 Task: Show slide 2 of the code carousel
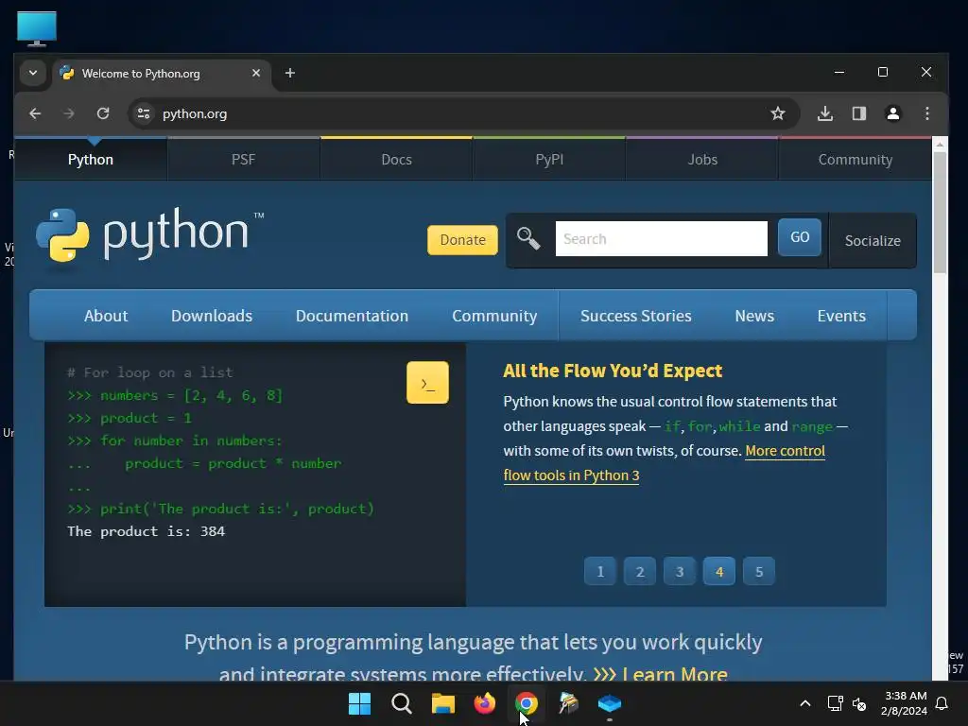click(x=640, y=572)
